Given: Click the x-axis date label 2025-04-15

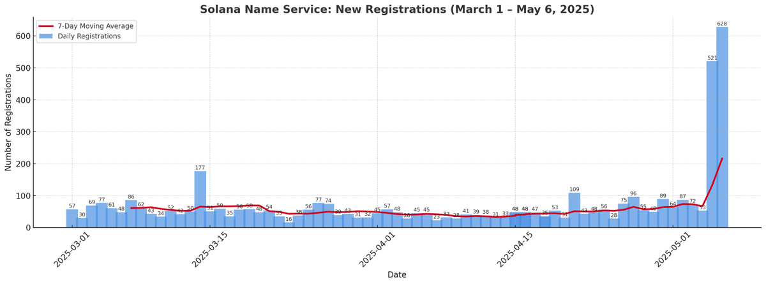Looking at the screenshot, I should tap(515, 250).
